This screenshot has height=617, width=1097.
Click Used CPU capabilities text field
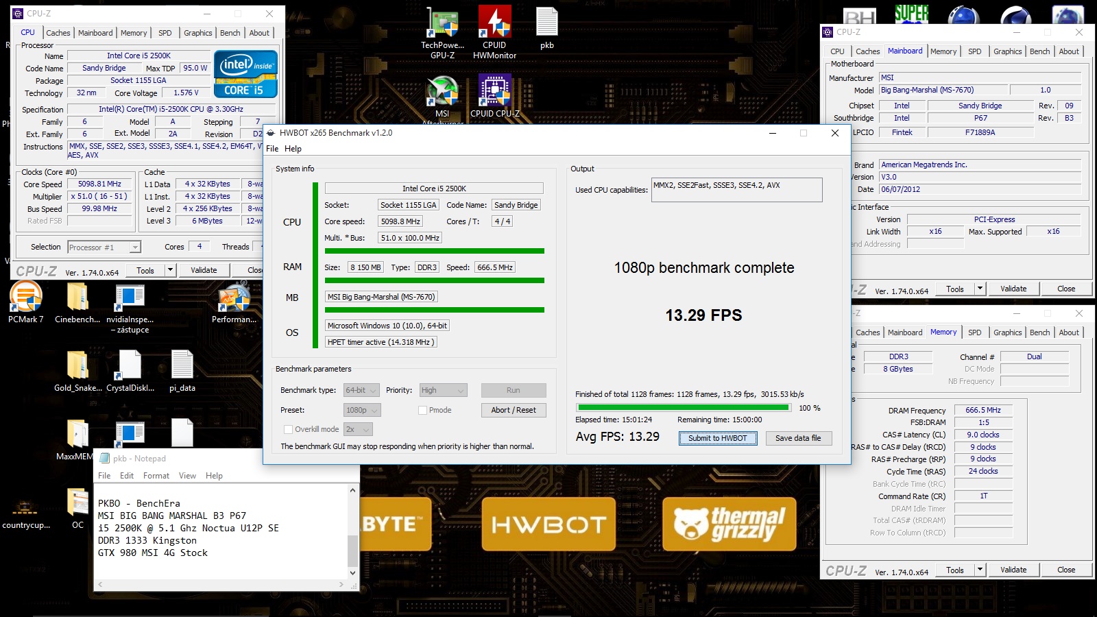[x=736, y=190]
